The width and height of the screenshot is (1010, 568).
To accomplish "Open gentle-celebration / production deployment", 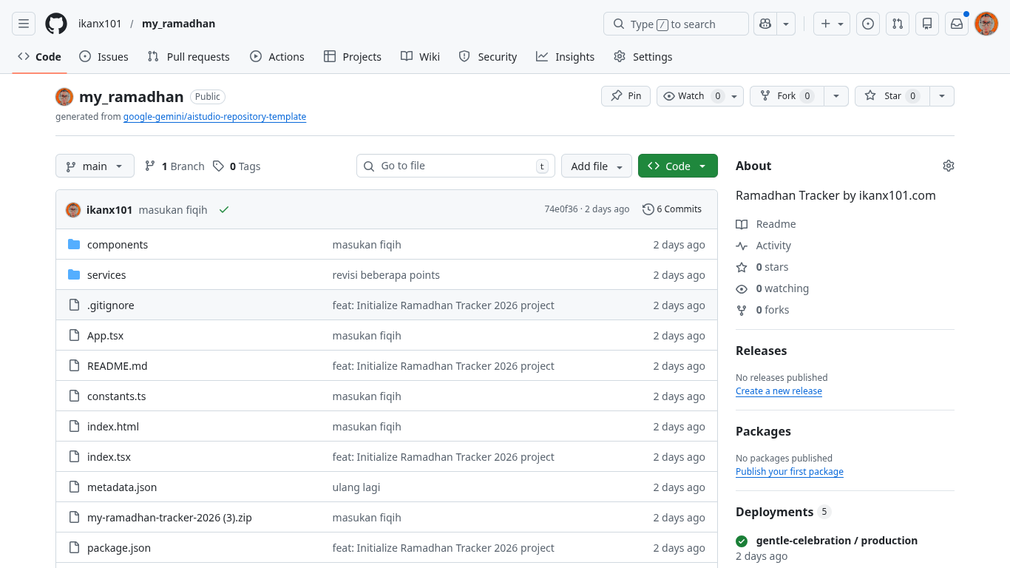I will (x=837, y=541).
